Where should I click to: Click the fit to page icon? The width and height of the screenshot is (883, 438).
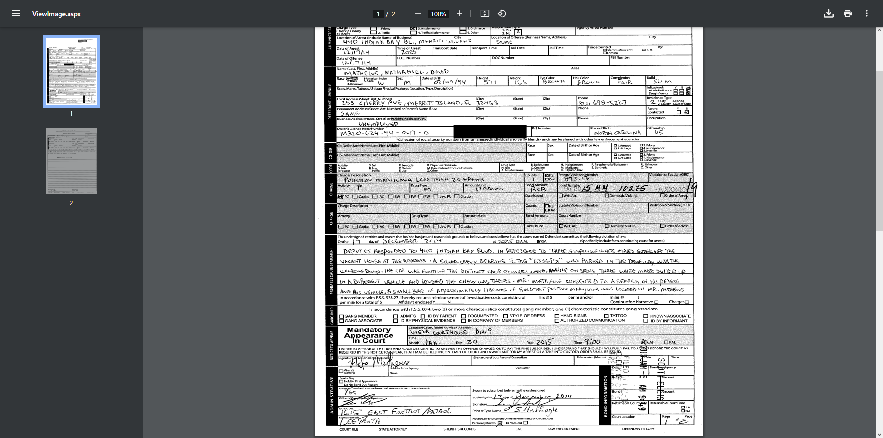point(484,13)
